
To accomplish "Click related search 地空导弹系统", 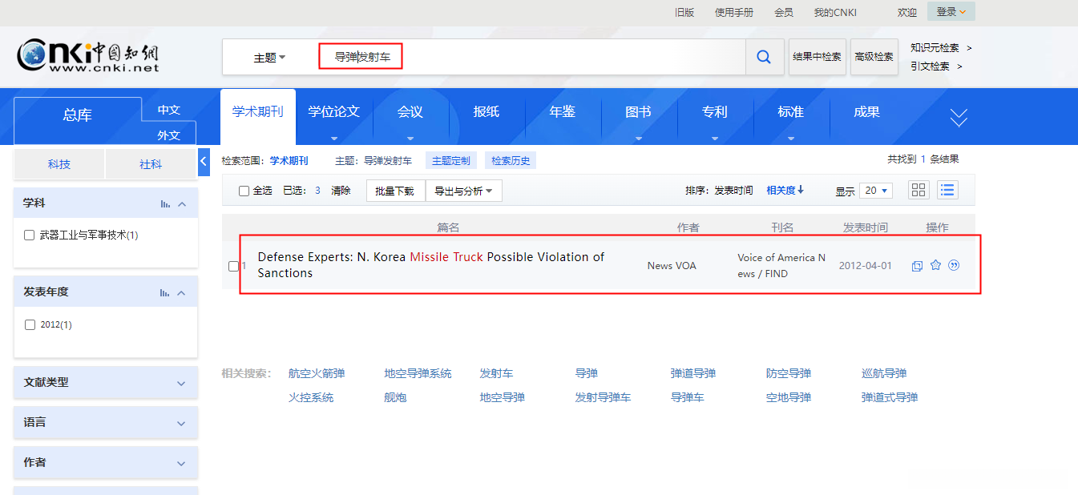I will point(418,373).
